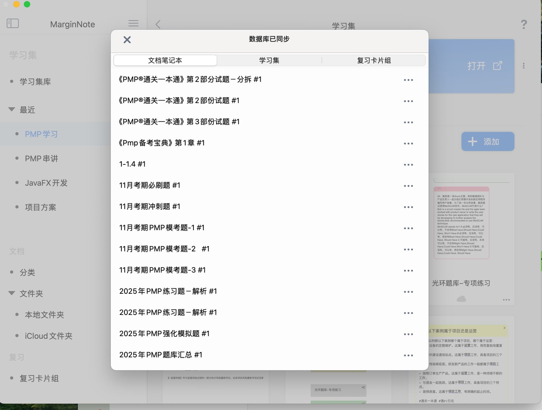Viewport: 542px width, 410px height.
Task: Click the green window zoom button
Action: point(27,4)
